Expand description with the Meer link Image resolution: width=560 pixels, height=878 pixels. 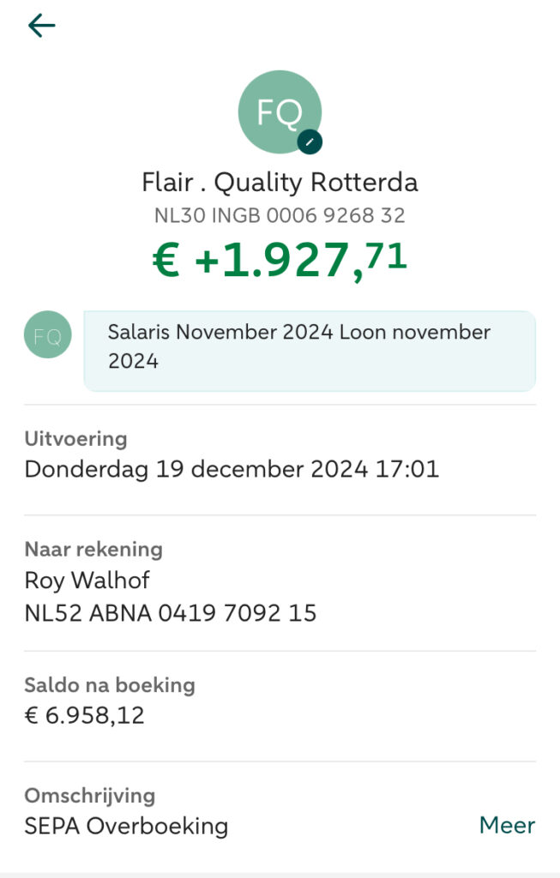click(x=507, y=826)
